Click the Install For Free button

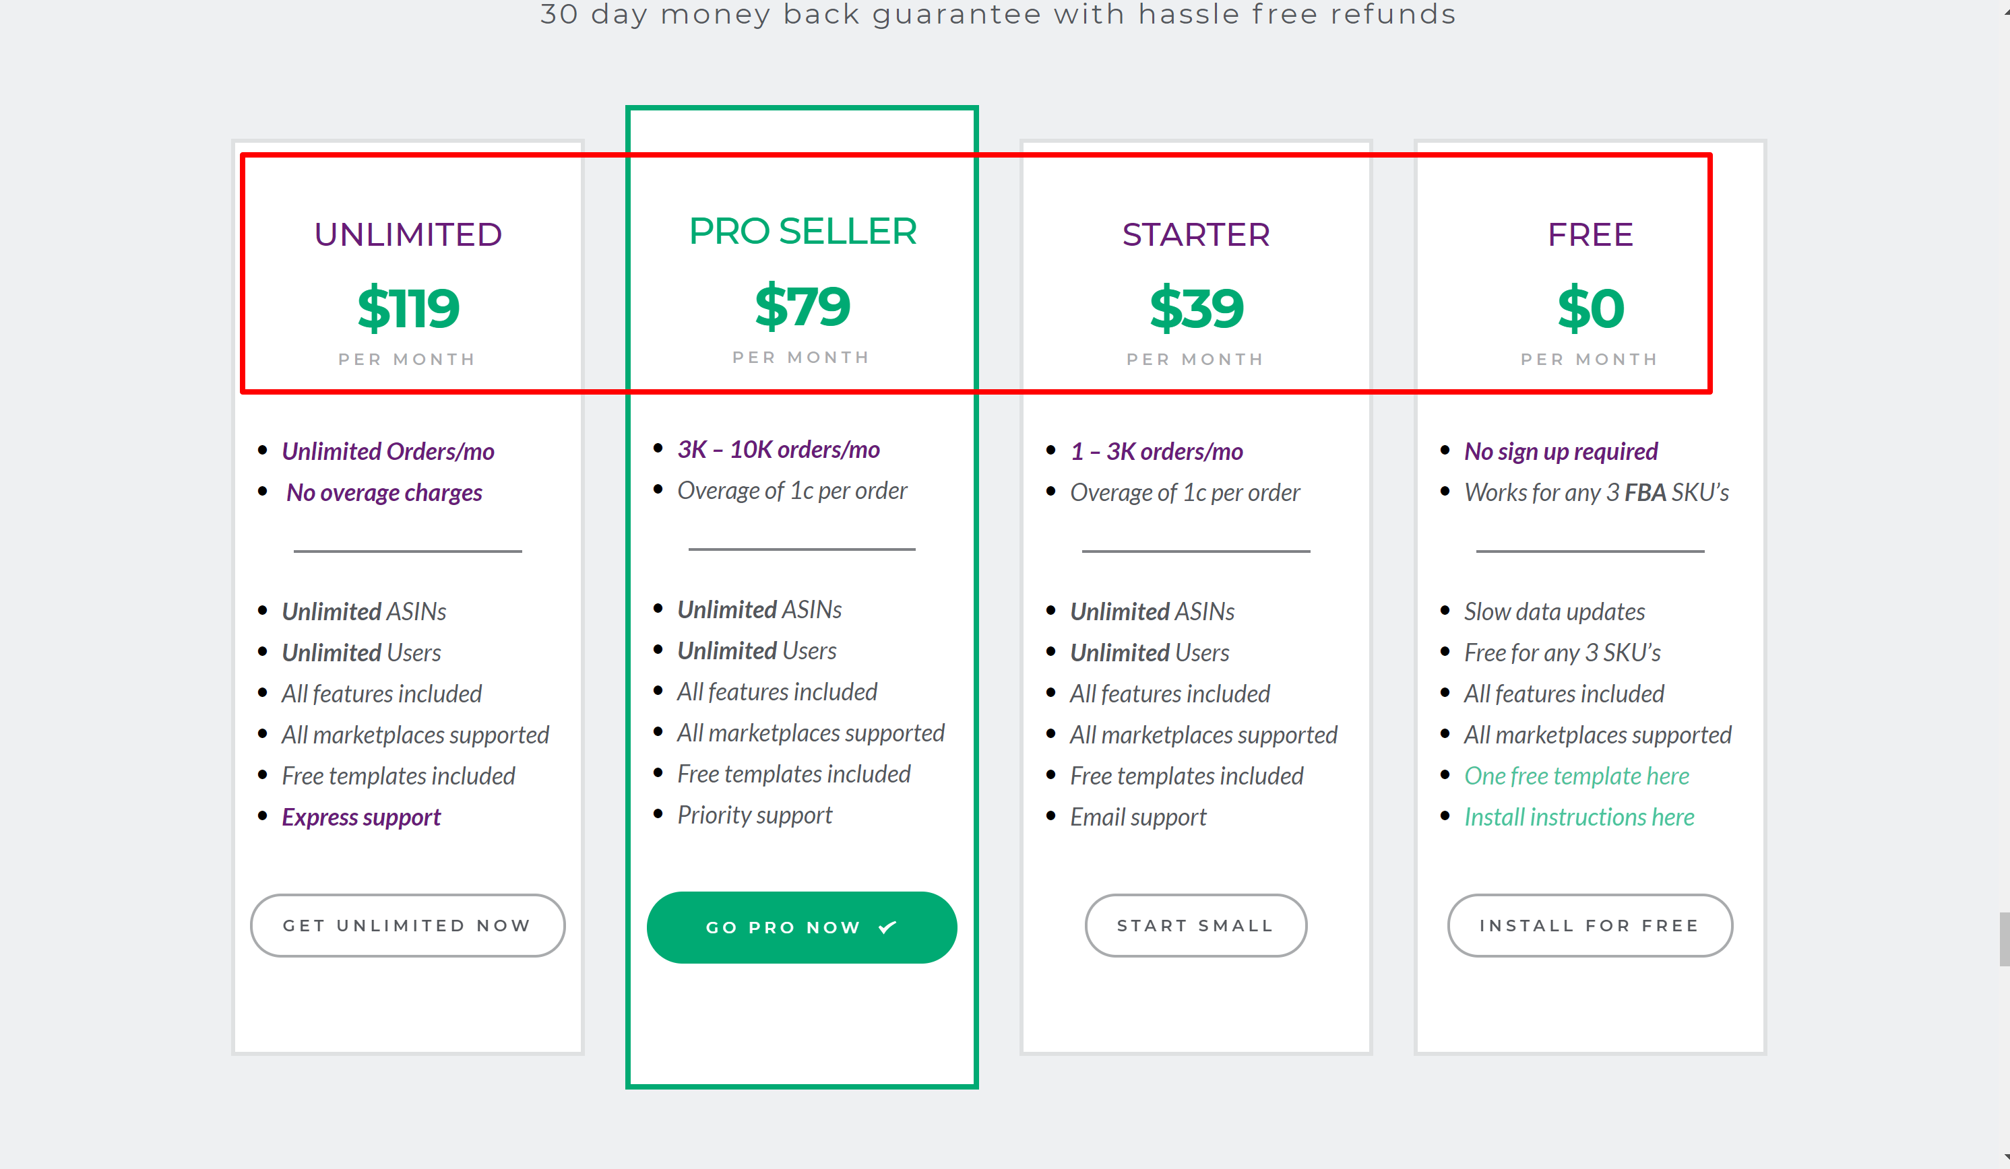[x=1589, y=925]
